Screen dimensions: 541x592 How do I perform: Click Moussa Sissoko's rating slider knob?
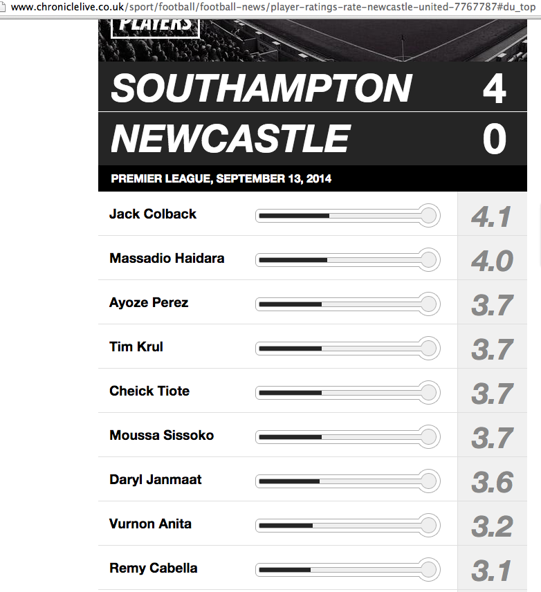tap(428, 437)
